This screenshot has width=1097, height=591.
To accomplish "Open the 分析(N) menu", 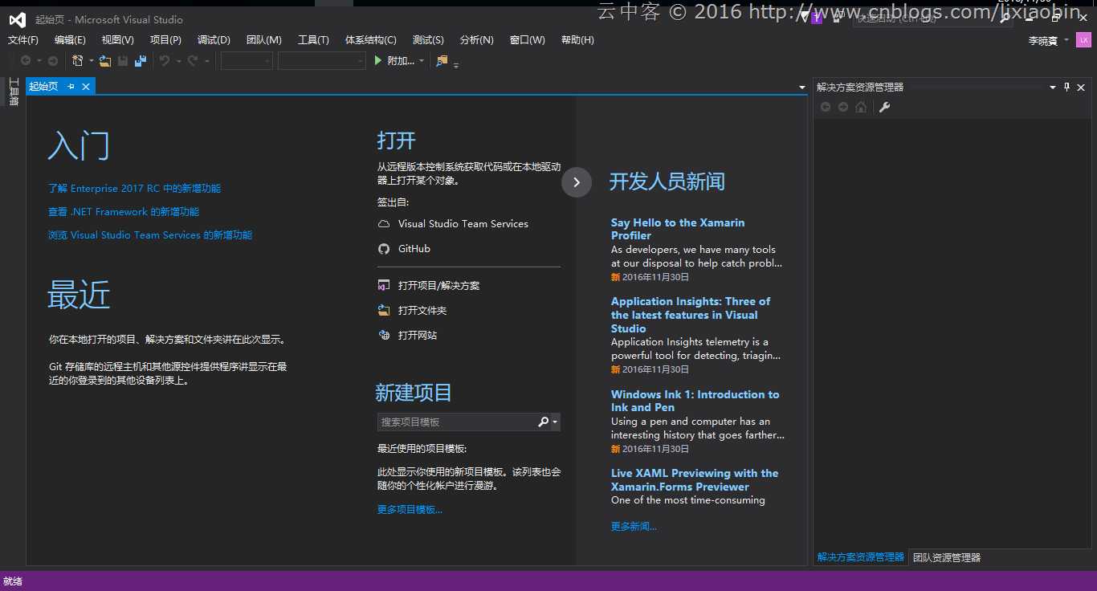I will point(477,40).
